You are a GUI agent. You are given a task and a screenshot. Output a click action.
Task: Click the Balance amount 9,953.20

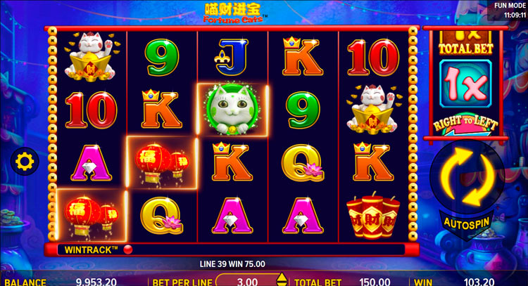point(96,282)
